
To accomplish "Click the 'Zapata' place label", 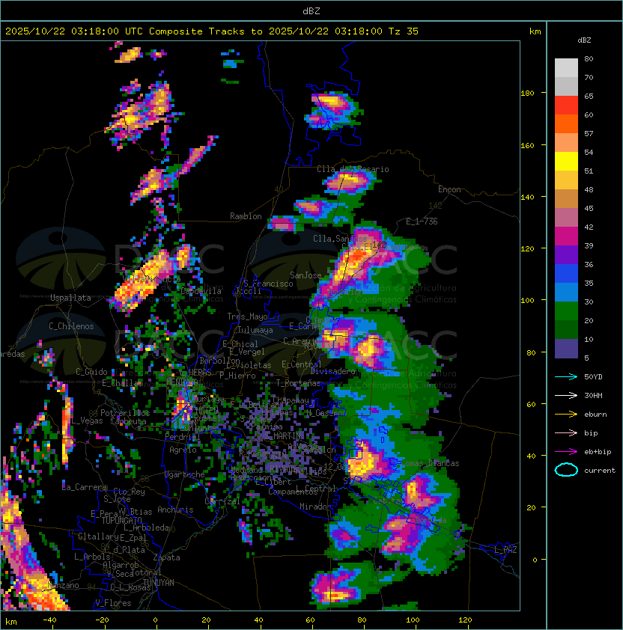I will pyautogui.click(x=166, y=557).
